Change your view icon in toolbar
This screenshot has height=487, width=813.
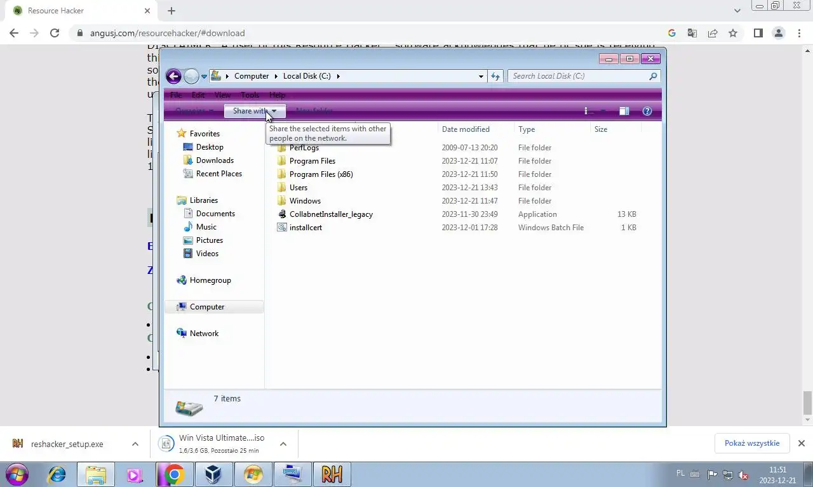point(589,111)
